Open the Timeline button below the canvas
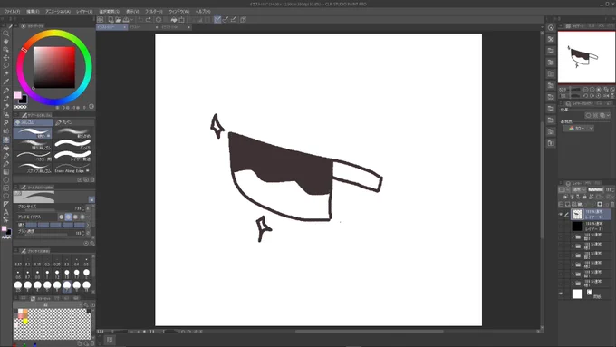 [x=110, y=340]
